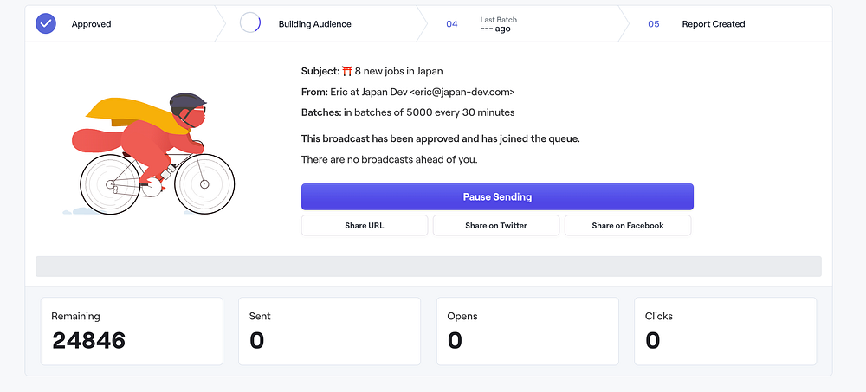Click the Share URL button
866x392 pixels.
tap(365, 226)
